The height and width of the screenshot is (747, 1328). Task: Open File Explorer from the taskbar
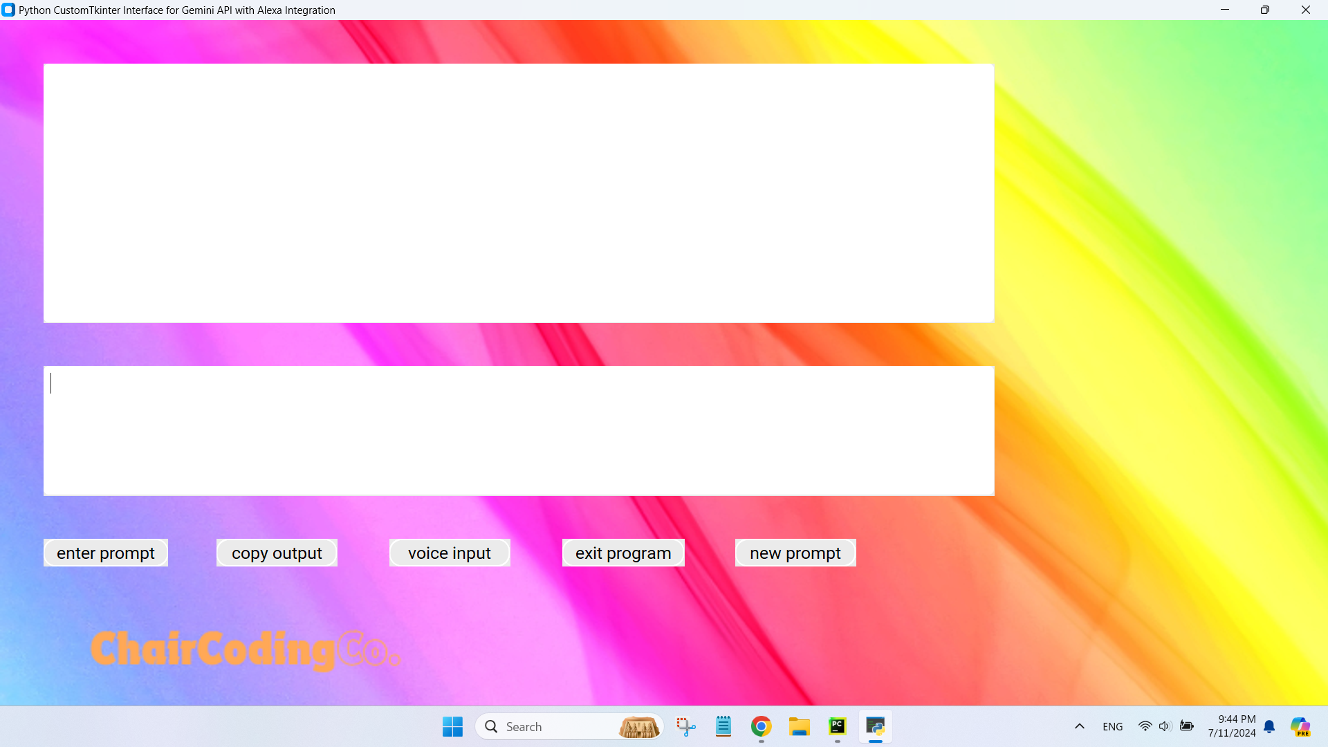coord(800,726)
